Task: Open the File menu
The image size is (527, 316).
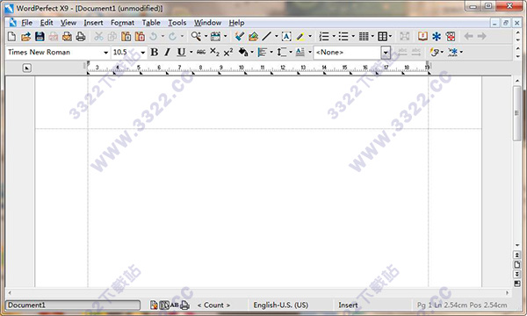Action: click(26, 23)
